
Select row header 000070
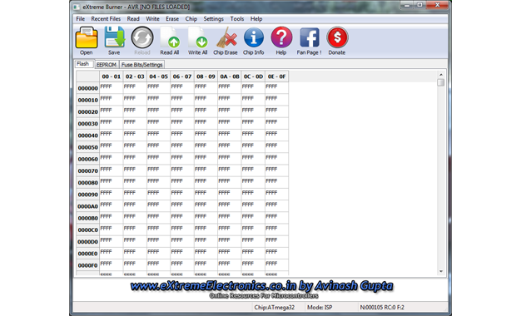[87, 171]
